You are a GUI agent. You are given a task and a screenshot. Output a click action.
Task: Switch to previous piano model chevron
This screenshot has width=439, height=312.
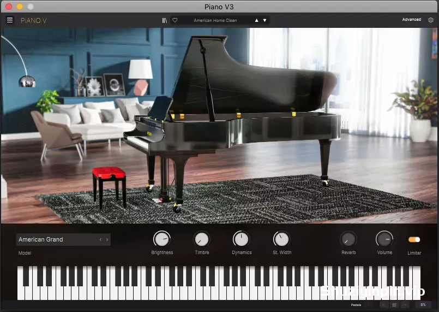100,240
